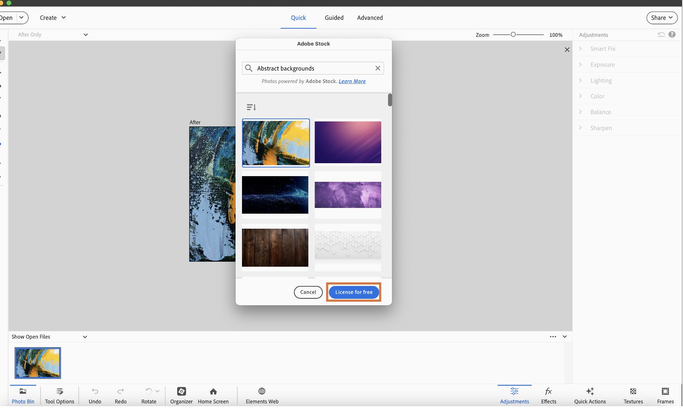Open the Frames panel
The image size is (683, 408).
665,395
